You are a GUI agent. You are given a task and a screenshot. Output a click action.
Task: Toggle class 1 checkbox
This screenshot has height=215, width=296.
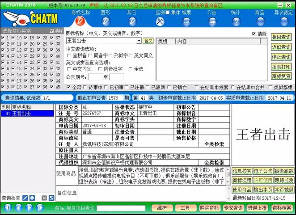click(3, 38)
